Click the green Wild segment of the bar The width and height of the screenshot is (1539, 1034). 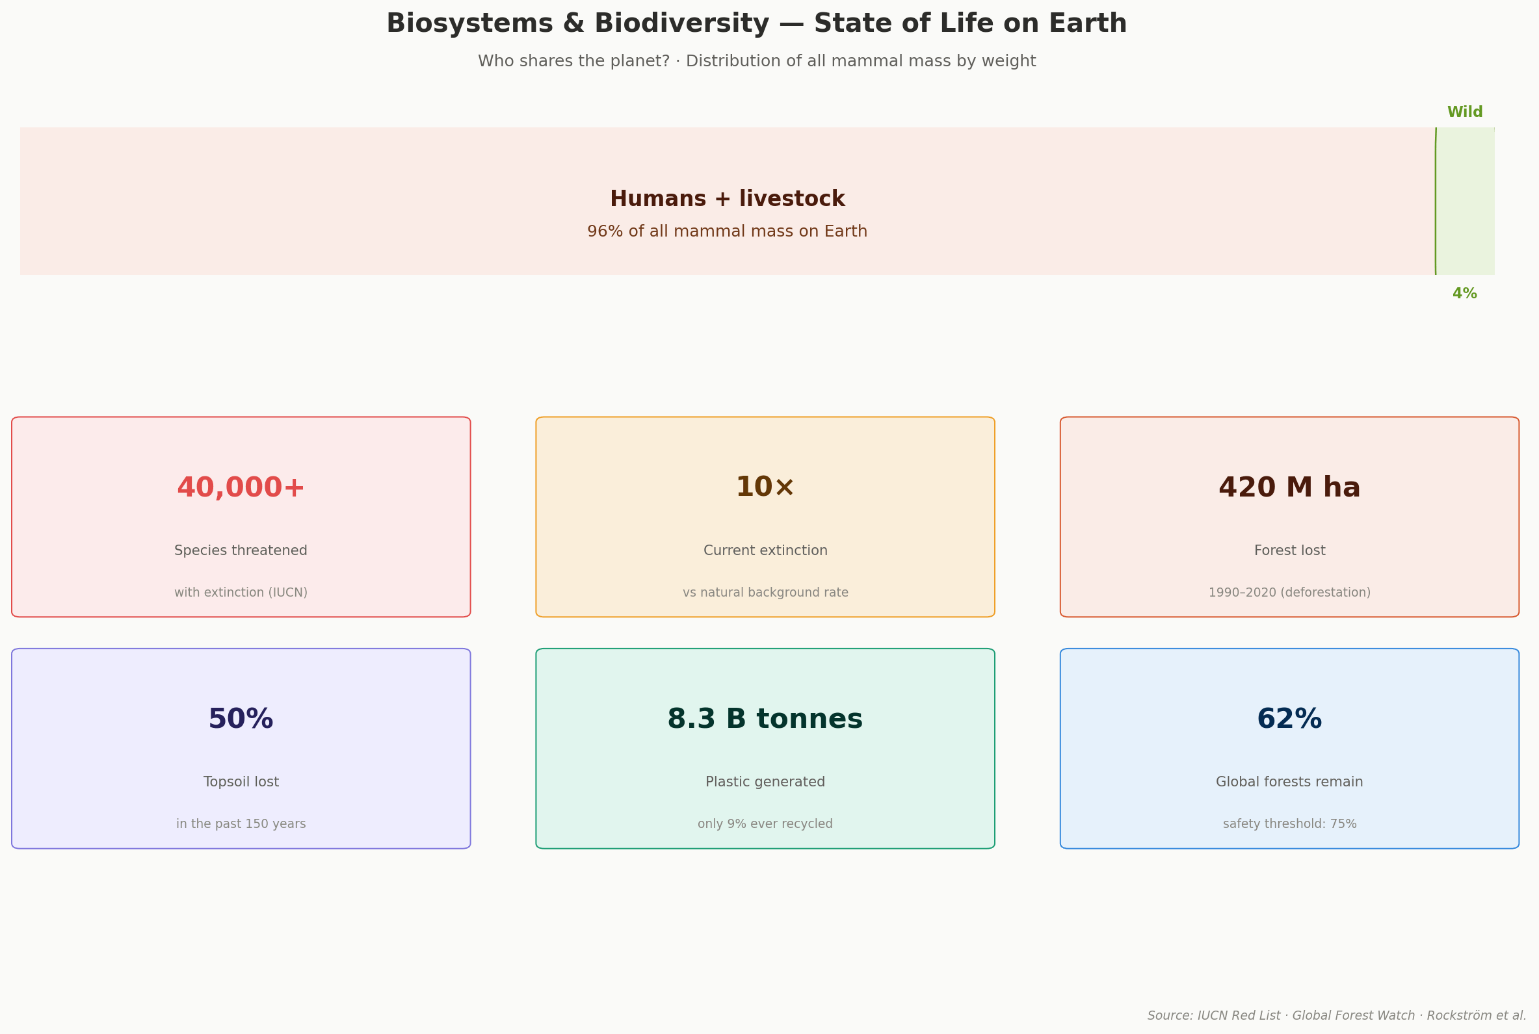point(1465,201)
